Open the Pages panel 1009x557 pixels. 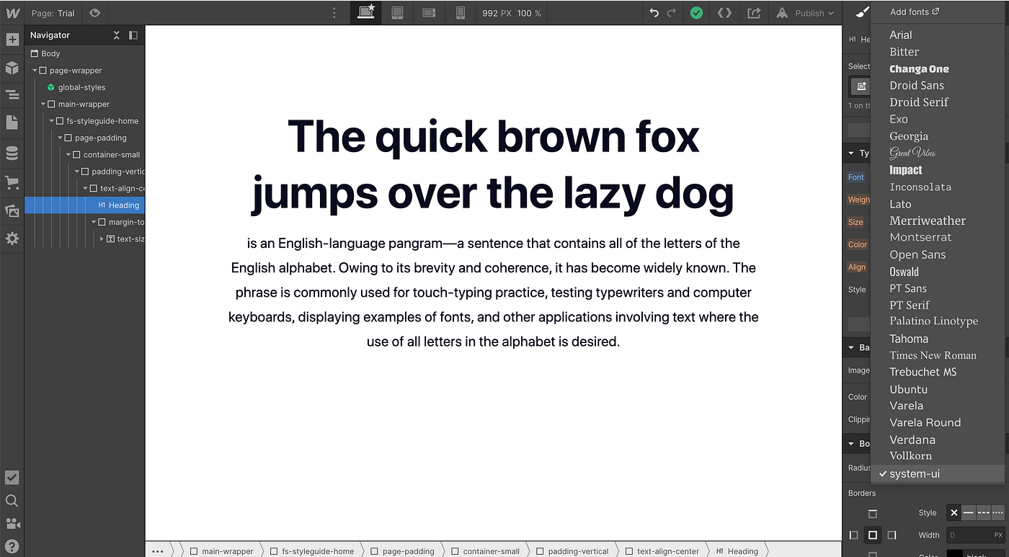point(12,122)
